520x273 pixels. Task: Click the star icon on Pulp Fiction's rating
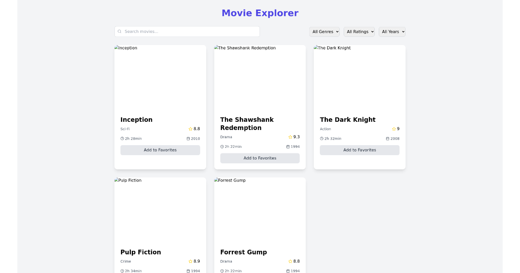pos(190,261)
